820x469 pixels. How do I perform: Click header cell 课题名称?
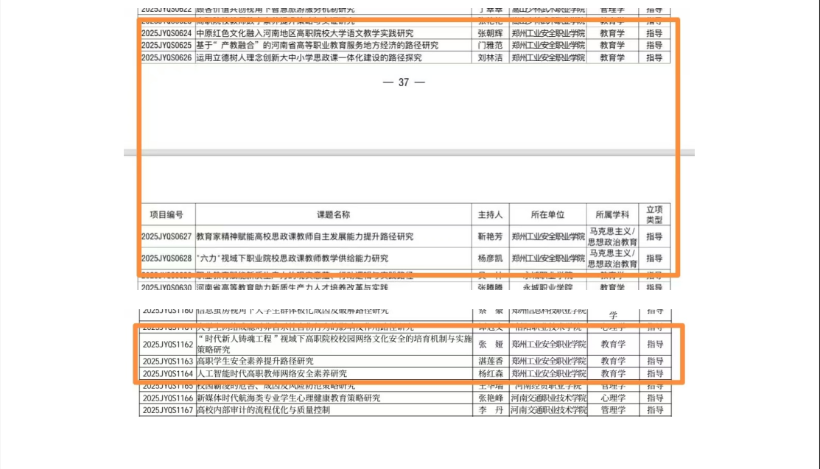[334, 214]
